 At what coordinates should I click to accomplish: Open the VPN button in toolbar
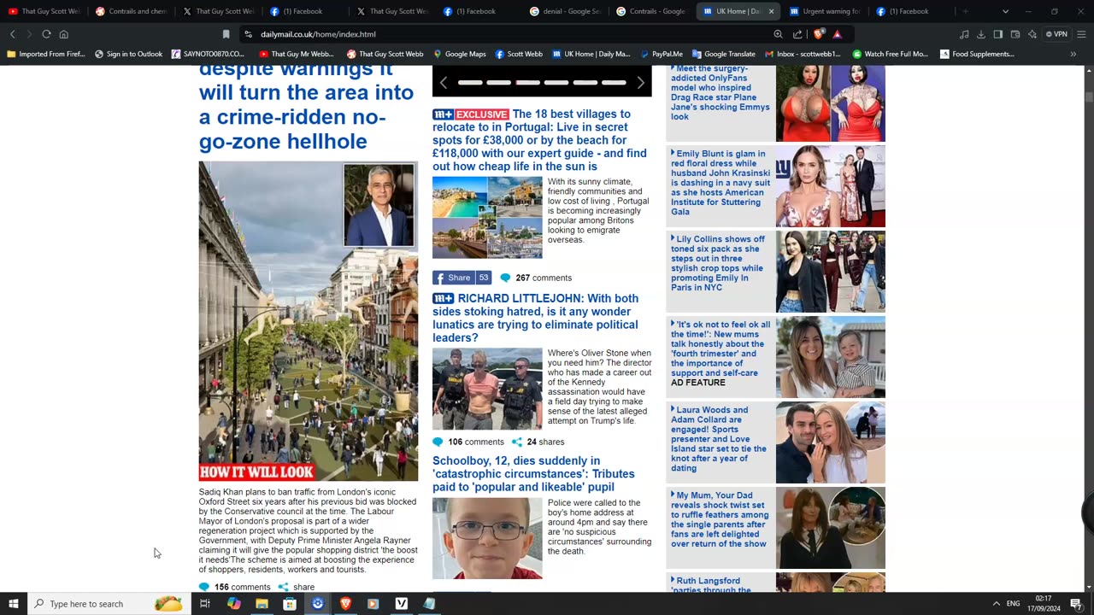[1056, 34]
